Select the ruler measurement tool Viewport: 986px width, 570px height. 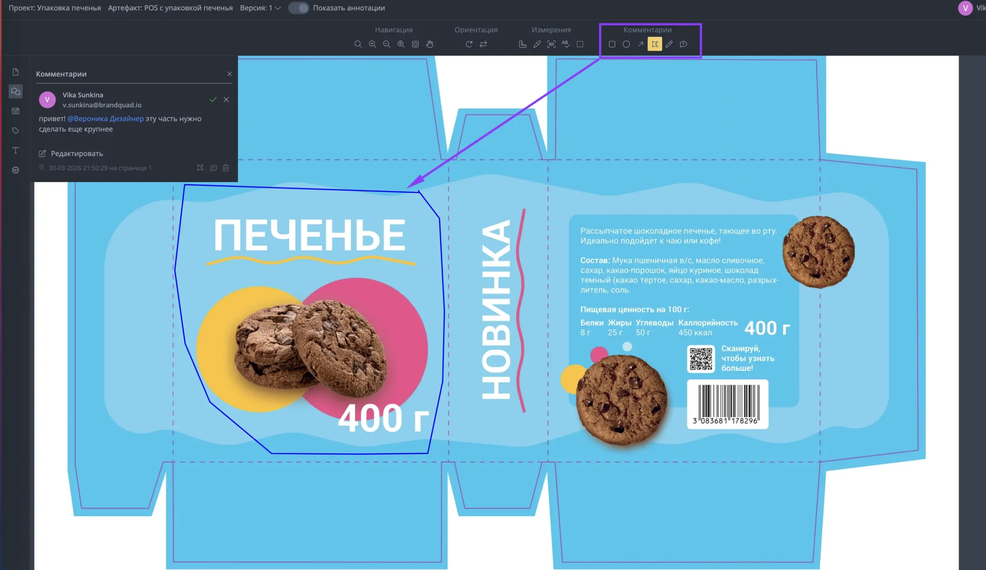(522, 44)
